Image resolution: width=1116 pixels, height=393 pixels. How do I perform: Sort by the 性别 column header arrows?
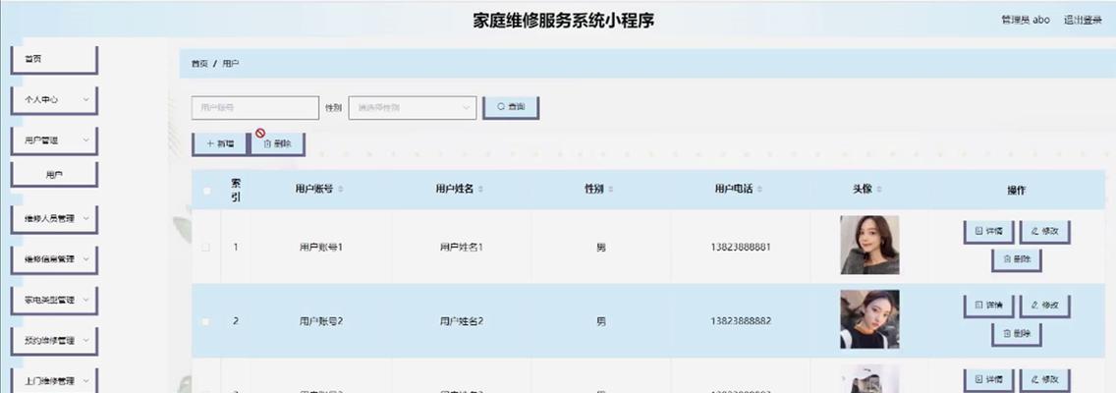(x=611, y=190)
